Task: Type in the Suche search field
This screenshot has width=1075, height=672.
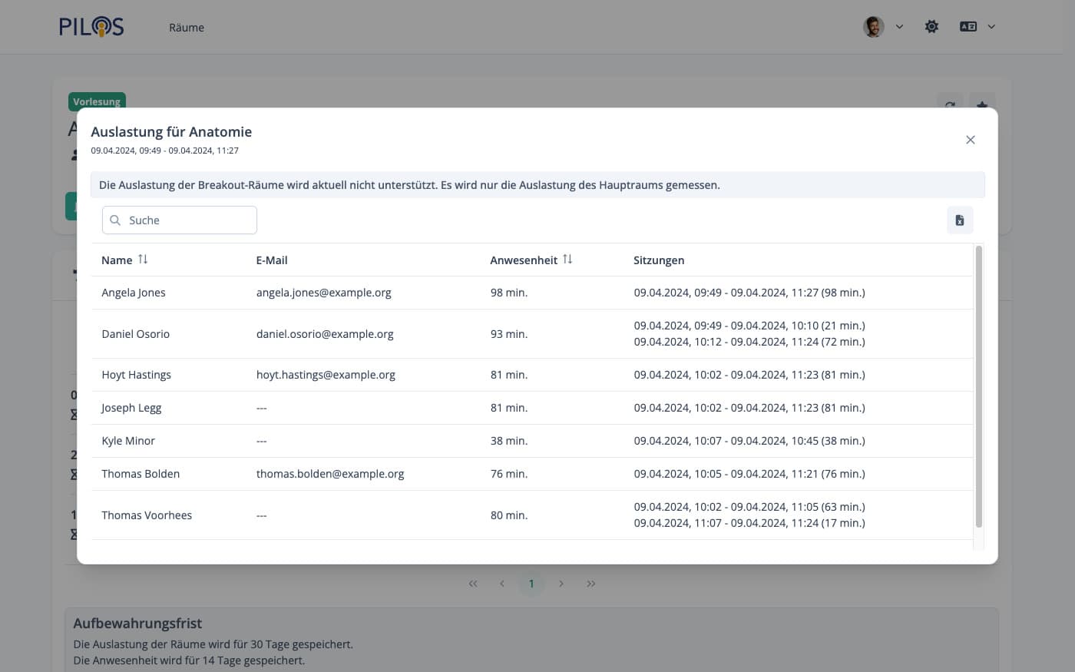Action: pyautogui.click(x=188, y=220)
